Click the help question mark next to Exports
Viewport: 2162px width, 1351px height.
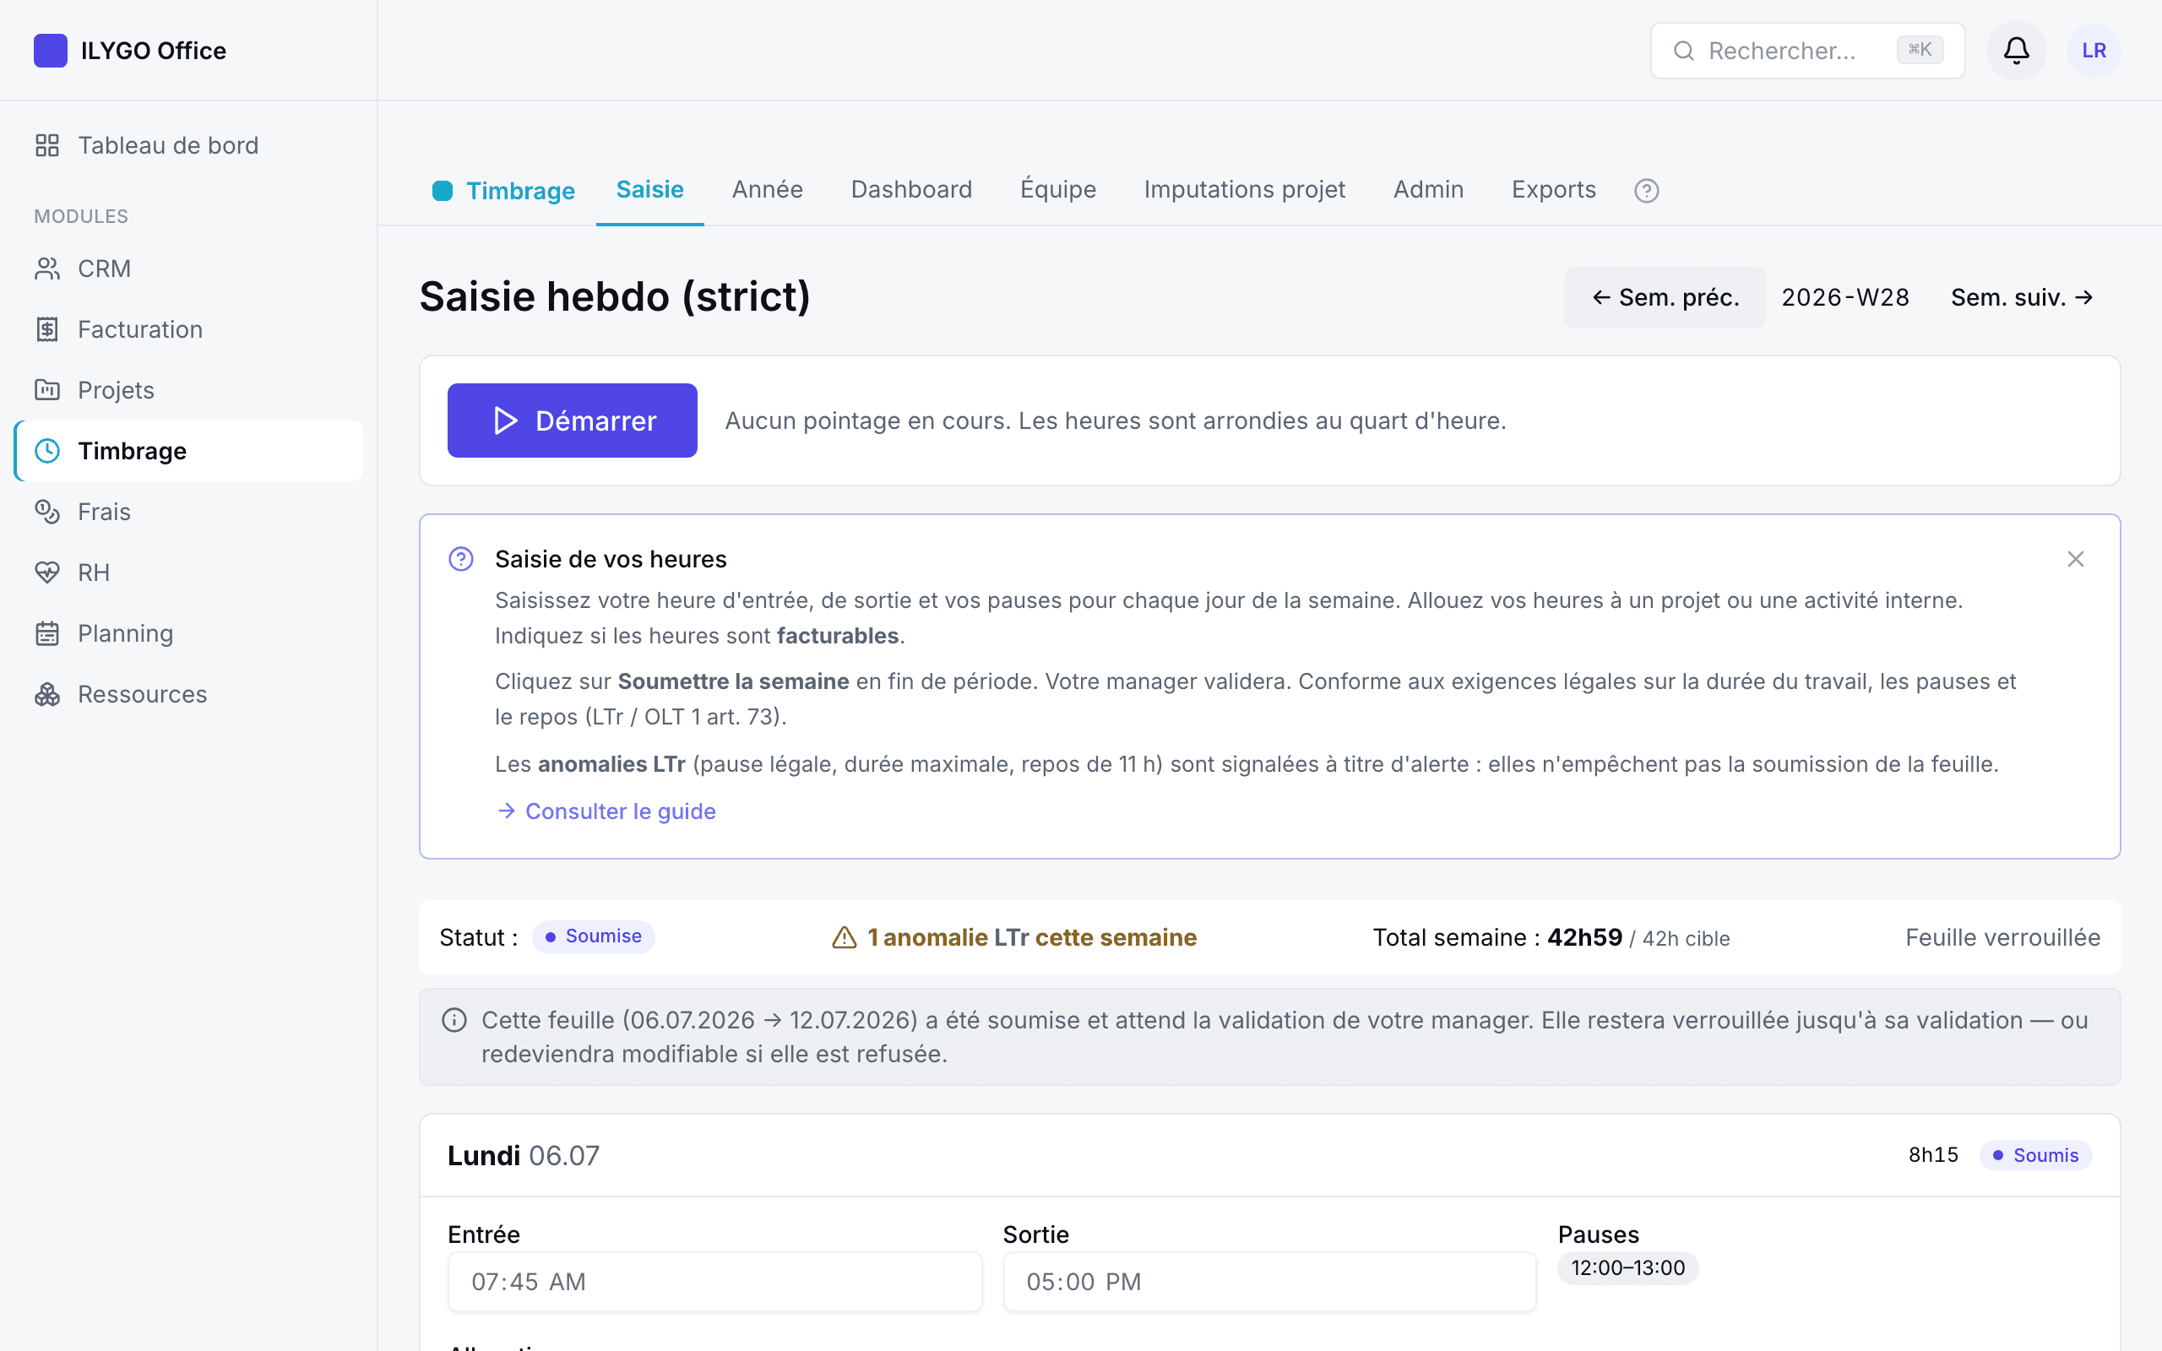pyautogui.click(x=1647, y=190)
